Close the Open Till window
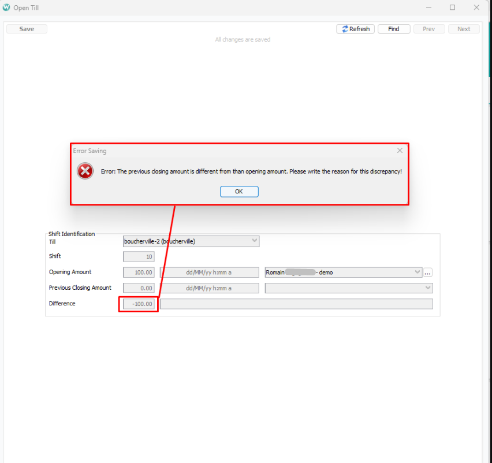Image resolution: width=492 pixels, height=463 pixels. coord(476,8)
